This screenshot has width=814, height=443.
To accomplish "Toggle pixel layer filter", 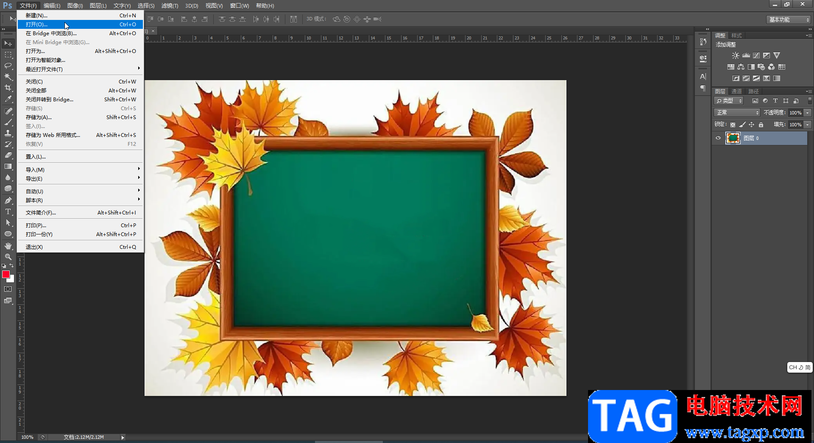I will [x=755, y=101].
